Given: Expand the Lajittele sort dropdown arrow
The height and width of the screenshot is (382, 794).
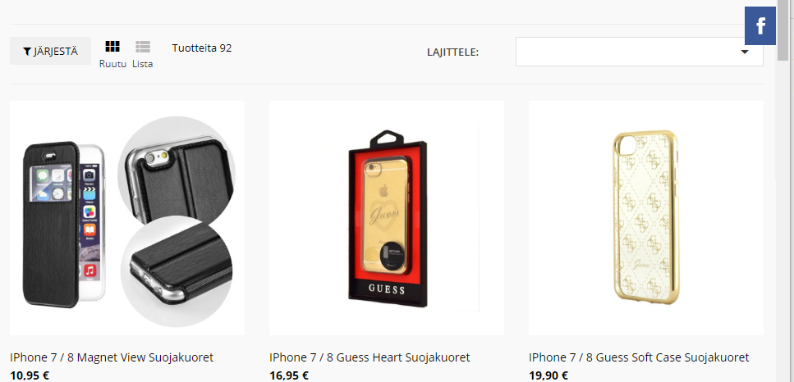Looking at the screenshot, I should click(x=745, y=52).
